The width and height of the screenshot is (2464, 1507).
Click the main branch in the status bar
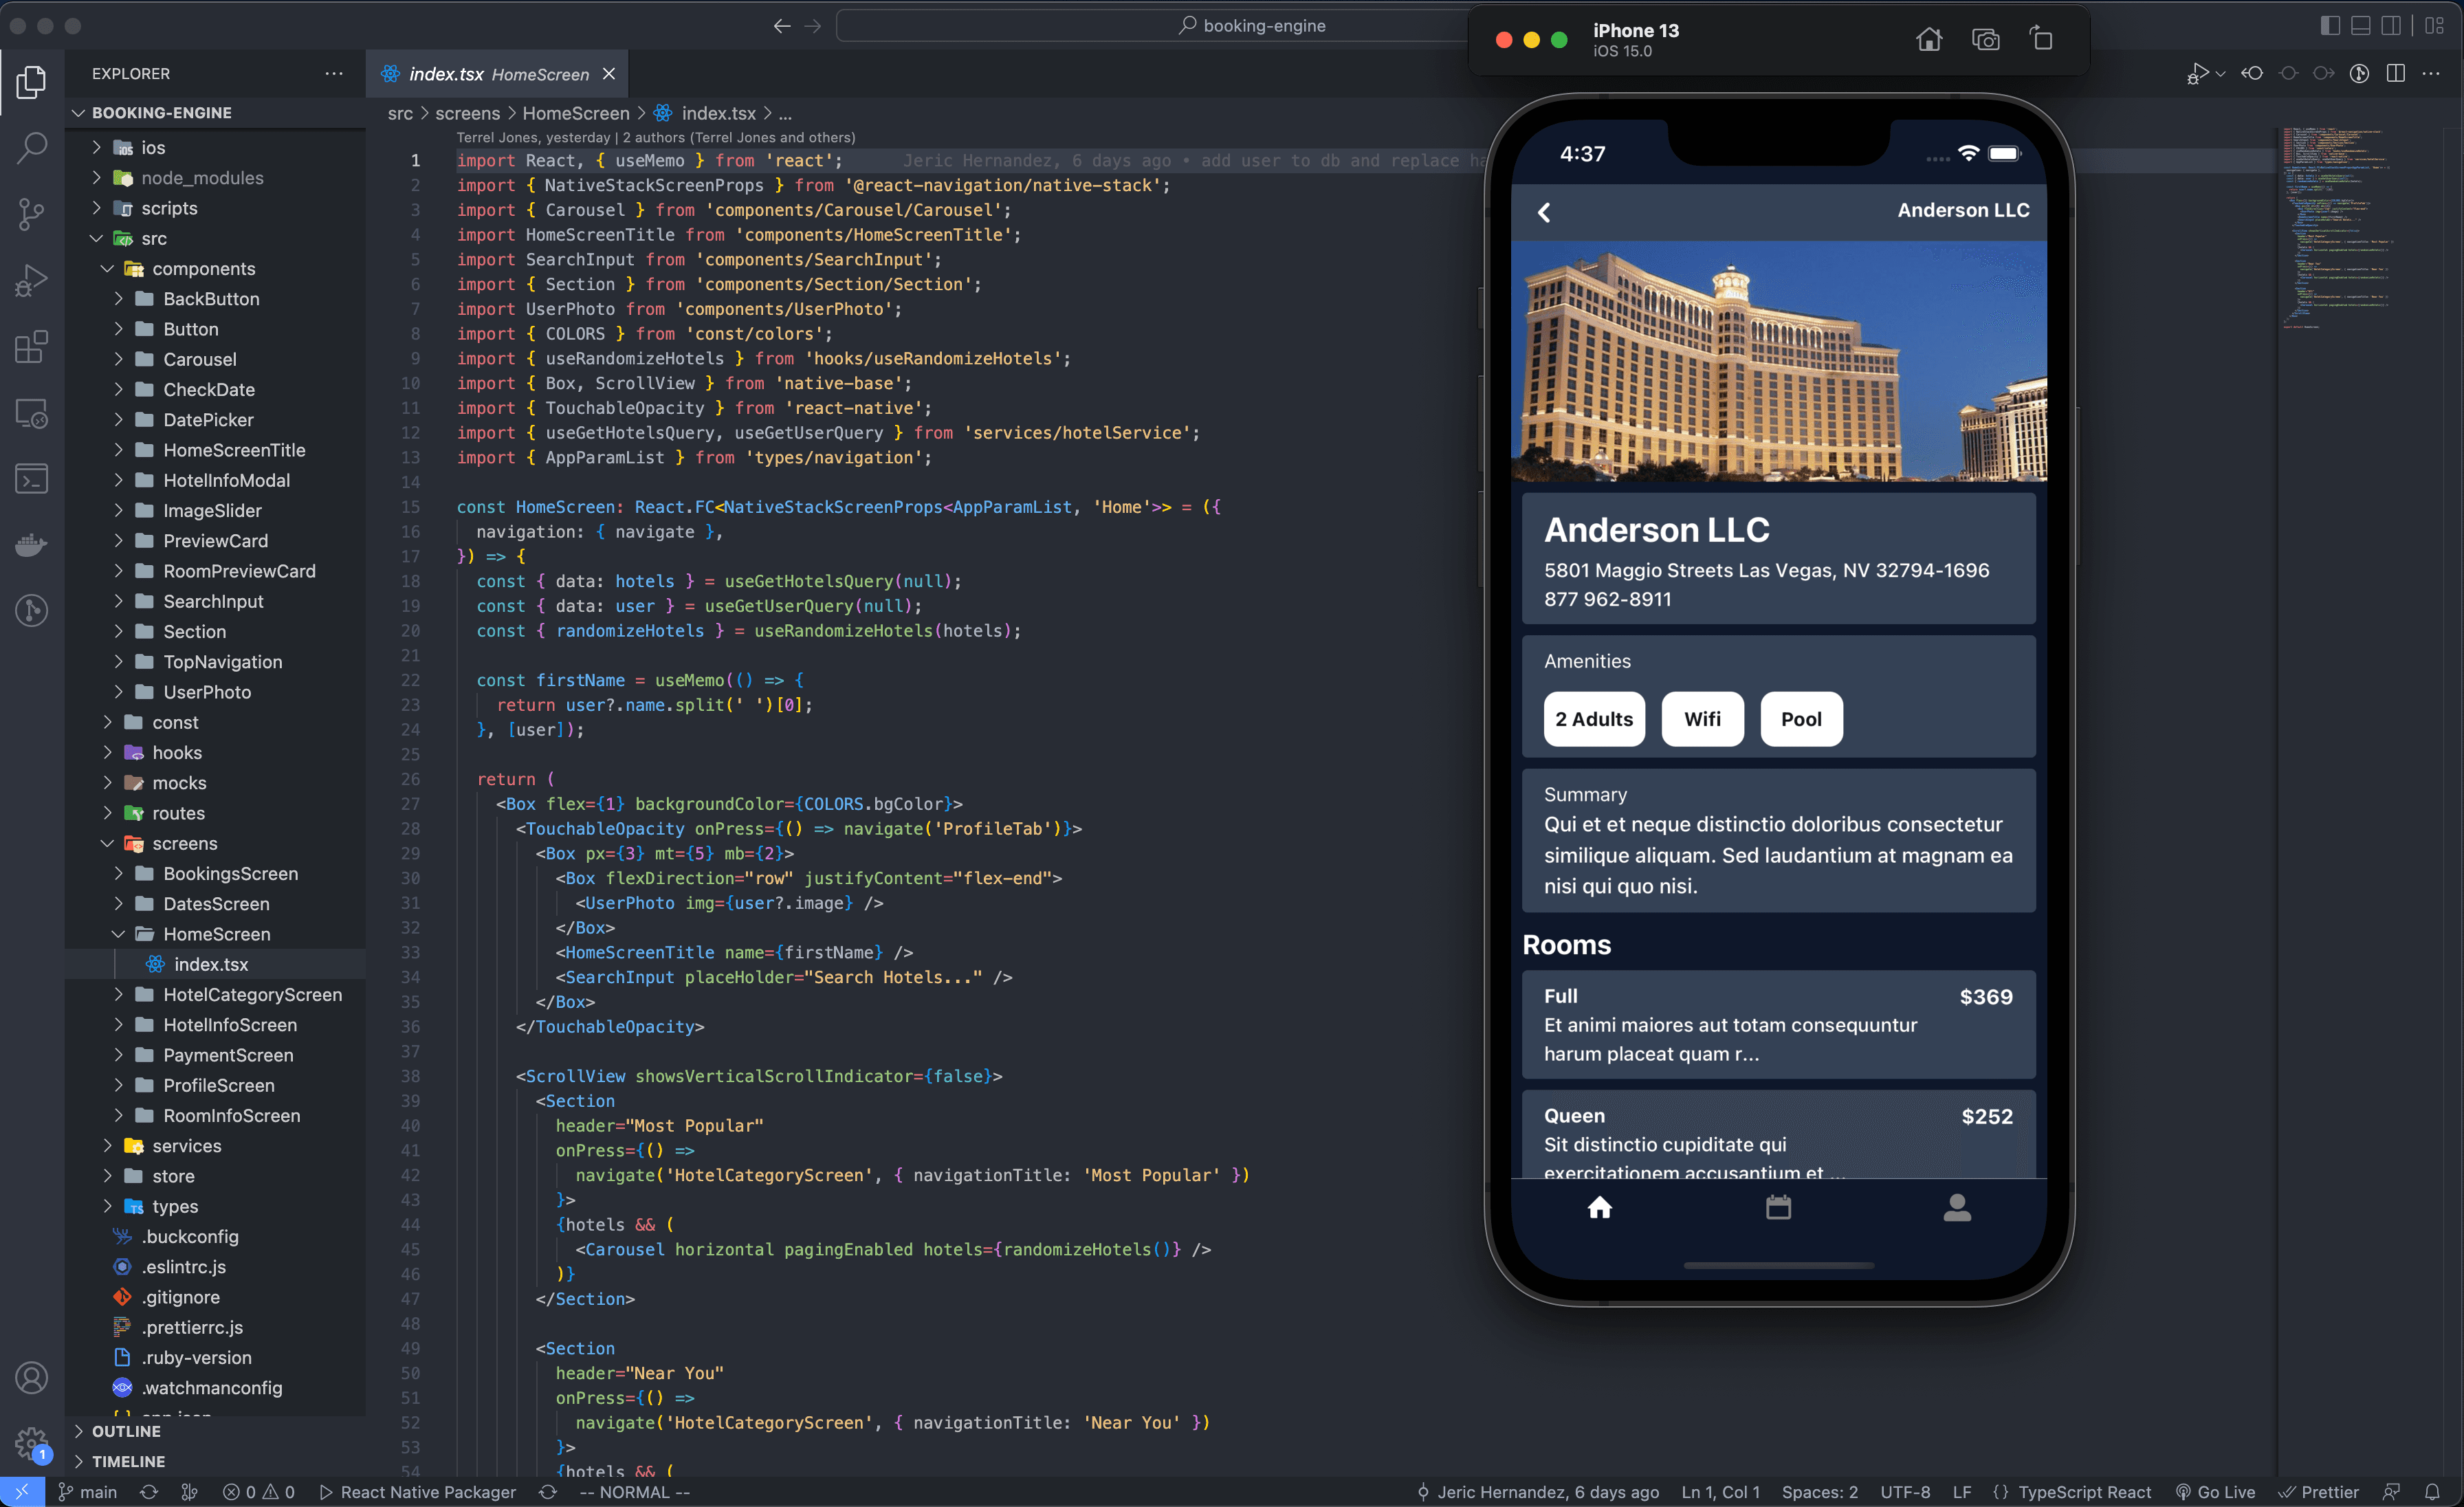(x=88, y=1492)
